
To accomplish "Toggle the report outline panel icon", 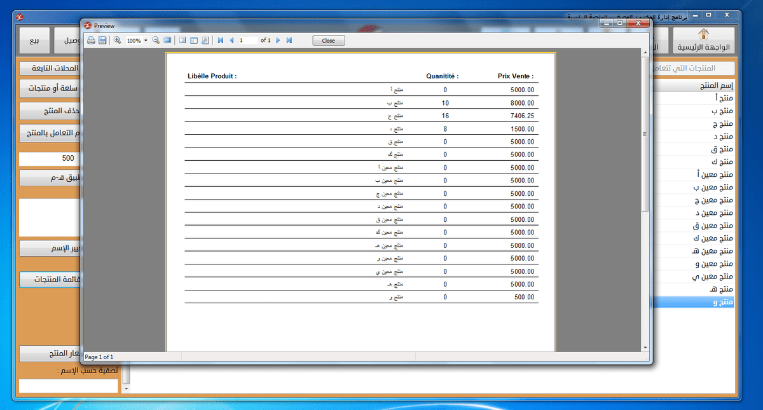I will [182, 40].
